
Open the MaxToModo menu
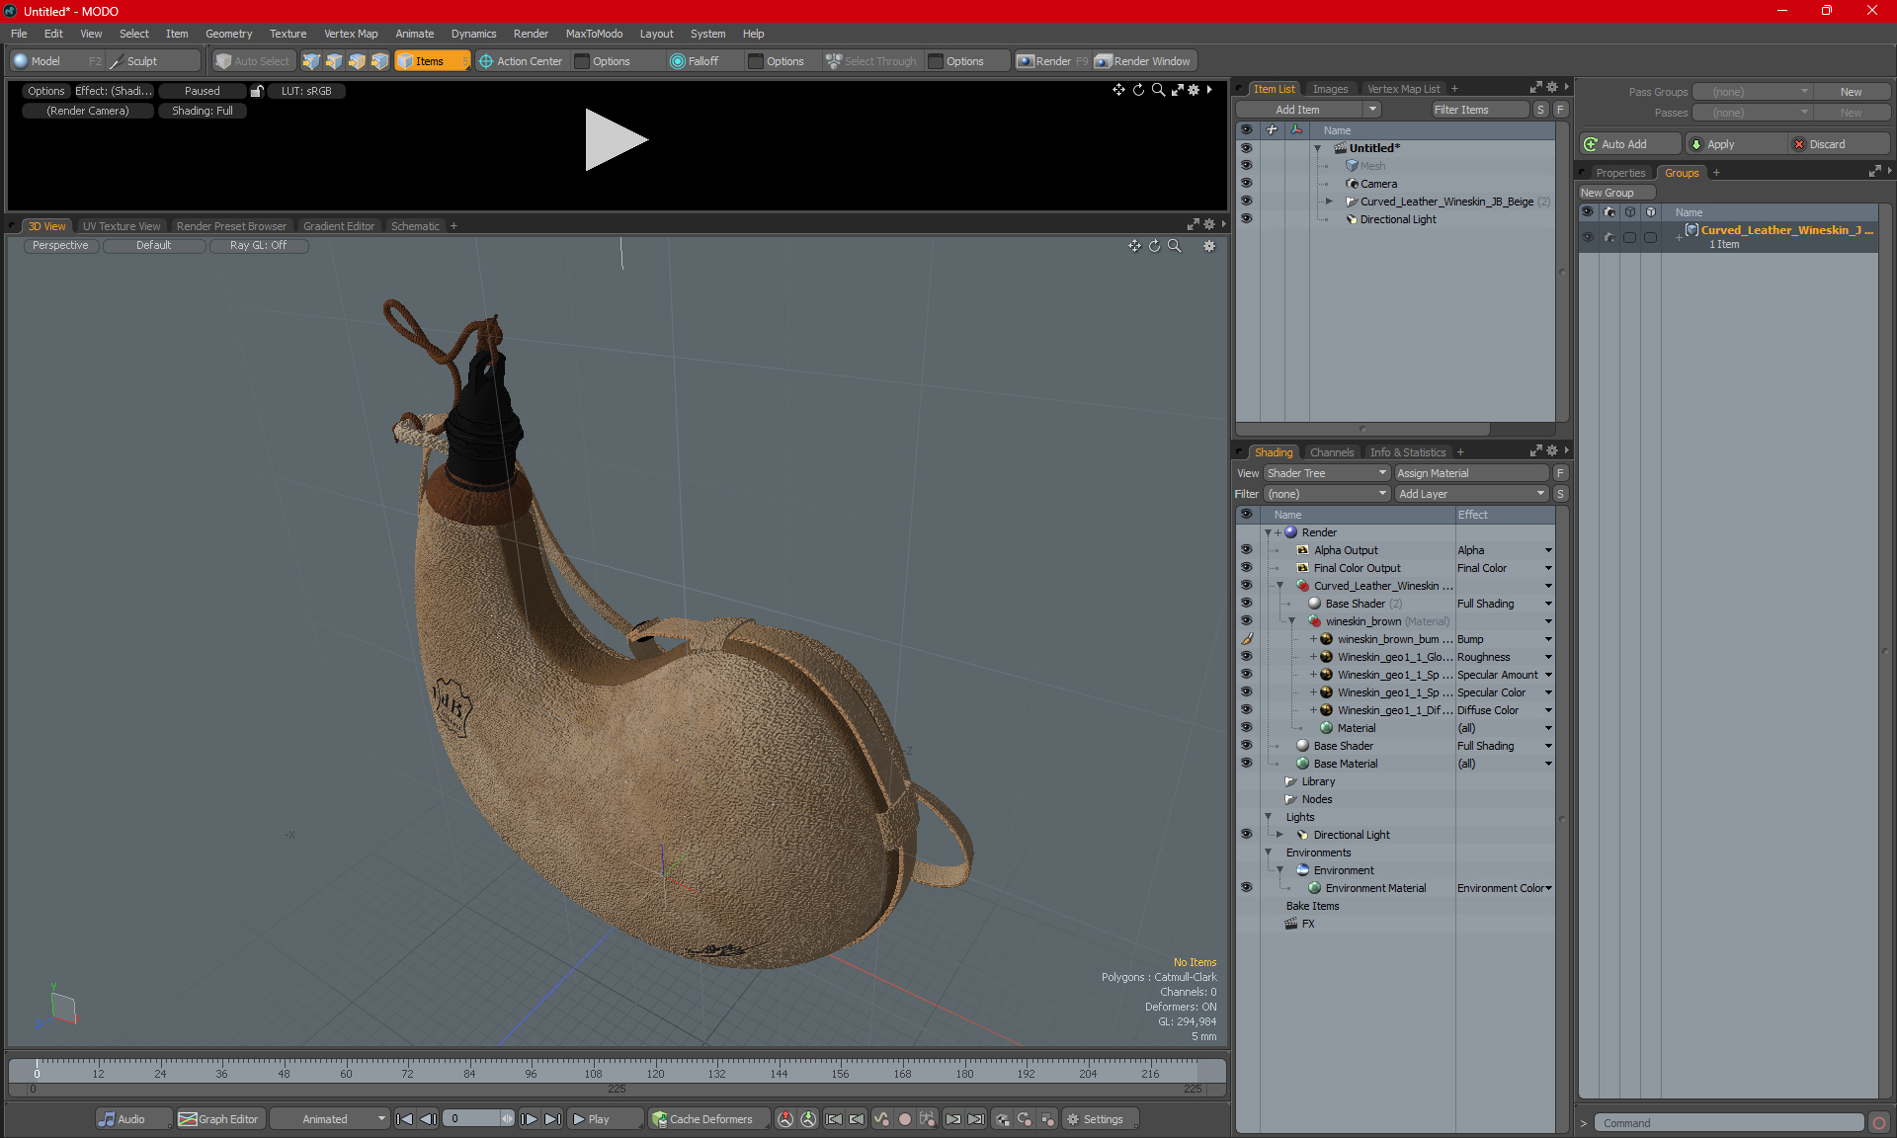594,34
